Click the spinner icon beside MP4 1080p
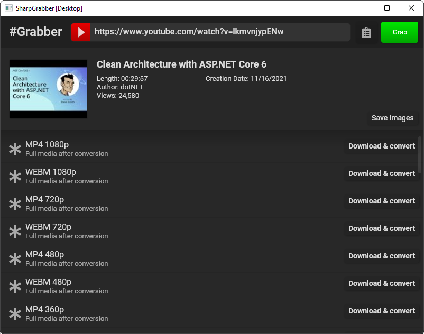The height and width of the screenshot is (334, 424). click(x=15, y=149)
